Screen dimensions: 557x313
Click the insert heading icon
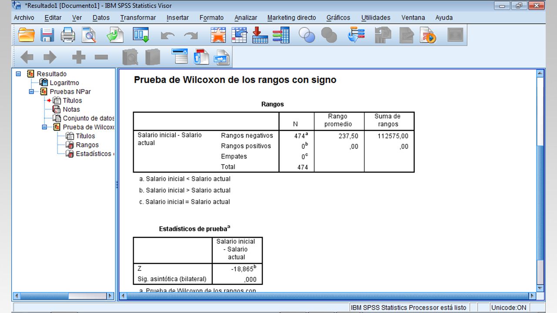click(179, 57)
